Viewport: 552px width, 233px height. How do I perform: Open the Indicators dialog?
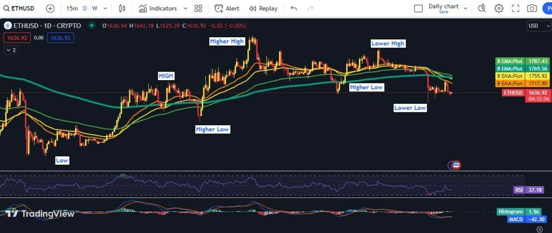(x=158, y=9)
